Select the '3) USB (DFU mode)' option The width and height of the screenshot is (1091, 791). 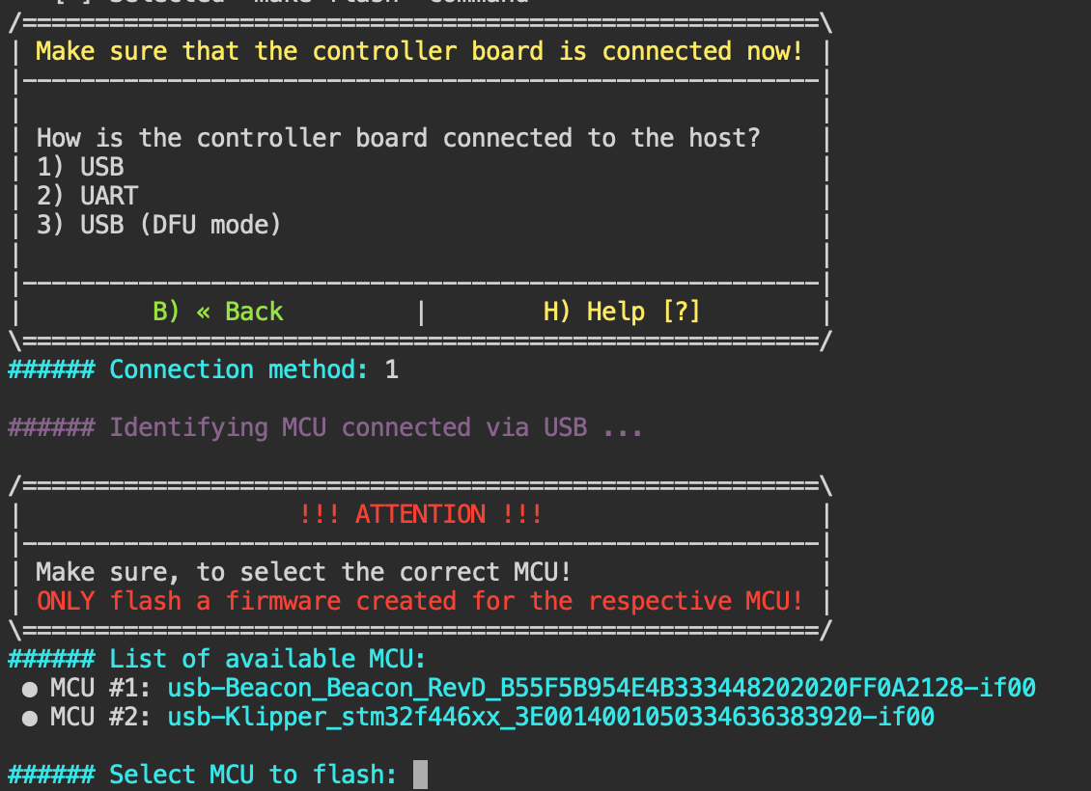point(159,225)
